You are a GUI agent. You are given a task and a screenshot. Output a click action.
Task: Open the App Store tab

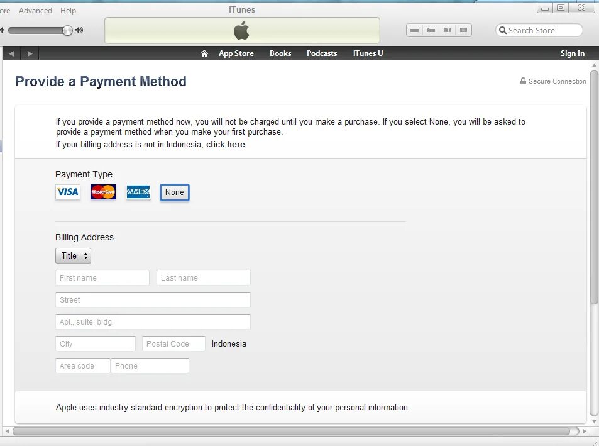tap(236, 53)
